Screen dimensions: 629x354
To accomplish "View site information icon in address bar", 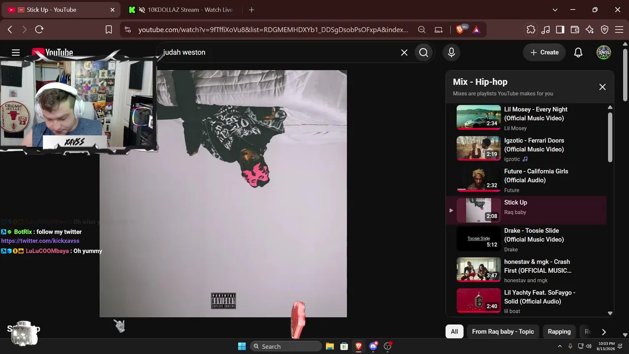I will pyautogui.click(x=128, y=29).
